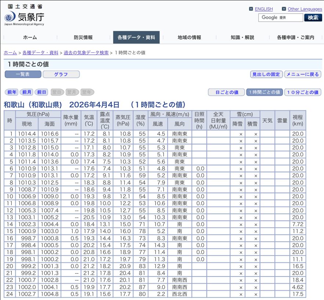
Task: Click the 過去の気象データ検索 breadcrumb link
Action: click(86, 53)
